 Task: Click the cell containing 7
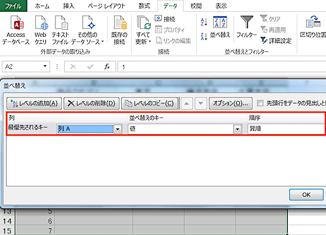(x=35, y=230)
